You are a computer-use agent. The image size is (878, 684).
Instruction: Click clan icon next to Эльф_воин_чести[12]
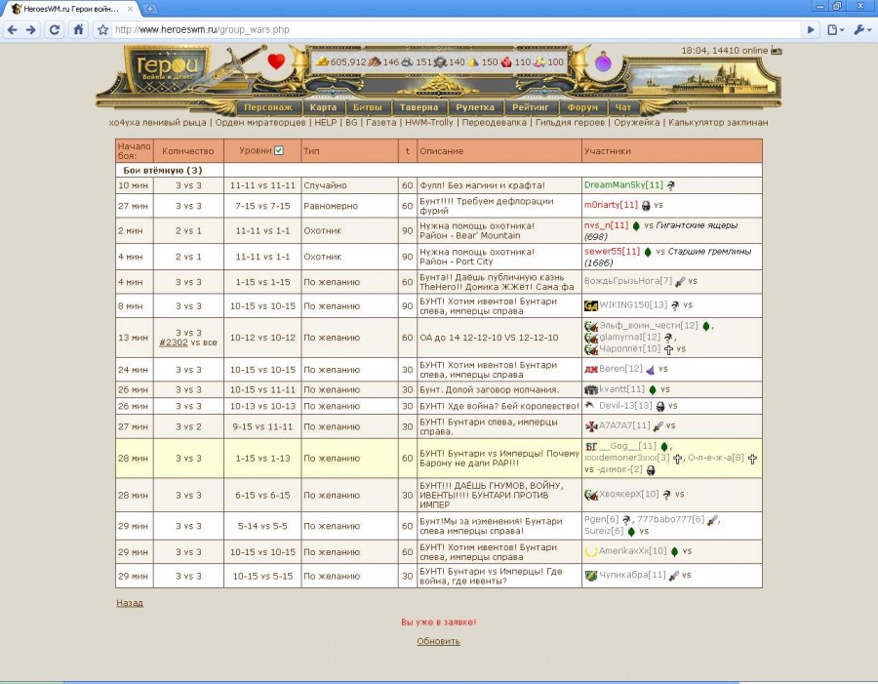point(591,326)
